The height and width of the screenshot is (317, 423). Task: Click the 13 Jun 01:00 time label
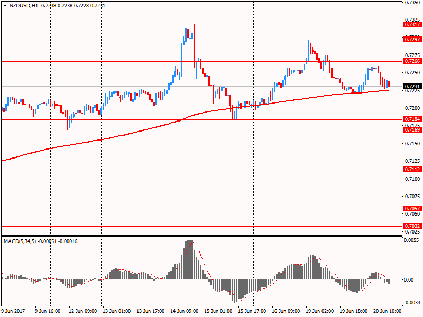[116, 311]
